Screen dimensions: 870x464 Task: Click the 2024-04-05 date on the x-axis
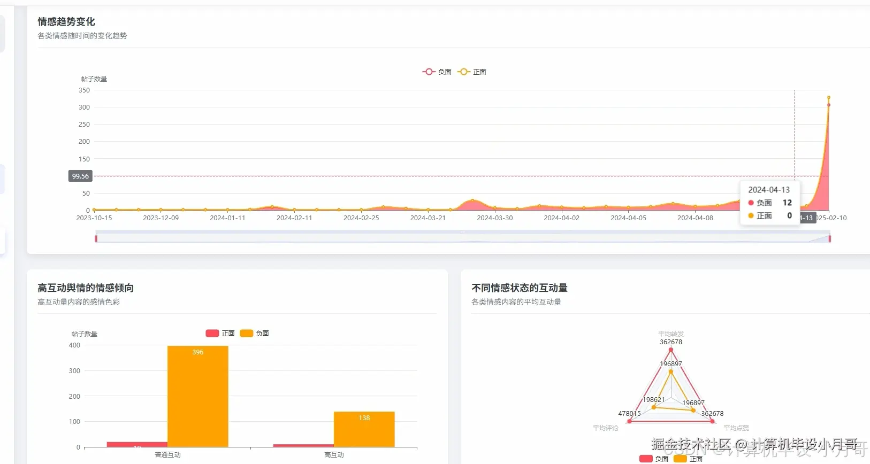tap(629, 218)
